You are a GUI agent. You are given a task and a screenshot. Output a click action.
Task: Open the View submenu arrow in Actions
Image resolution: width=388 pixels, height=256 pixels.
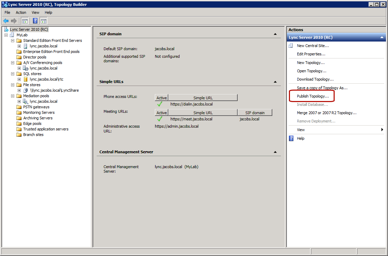click(x=382, y=130)
